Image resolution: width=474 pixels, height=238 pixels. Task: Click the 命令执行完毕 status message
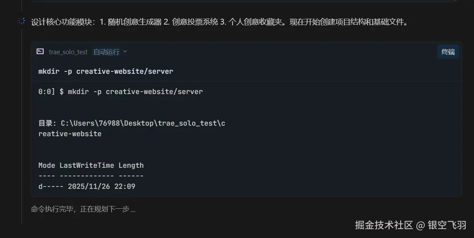[x=83, y=209]
